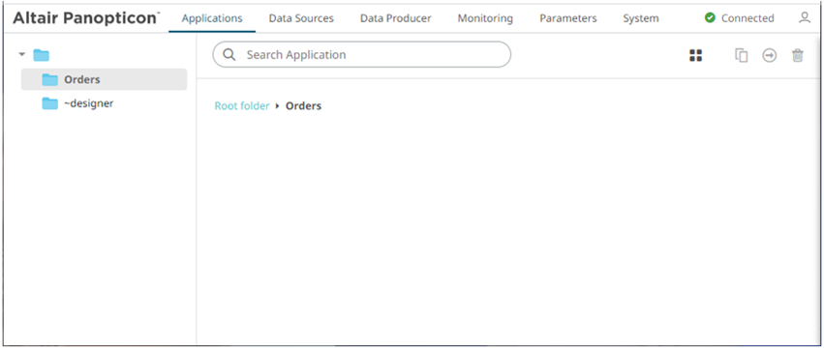Click the copy application icon
The height and width of the screenshot is (348, 824).
(741, 56)
